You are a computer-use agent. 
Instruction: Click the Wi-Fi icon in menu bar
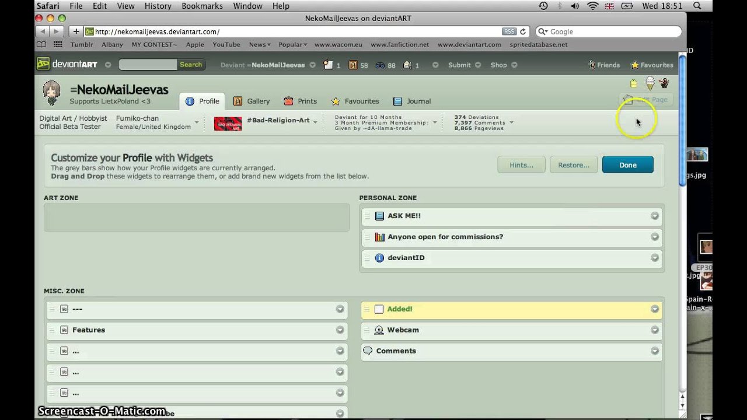pos(593,6)
